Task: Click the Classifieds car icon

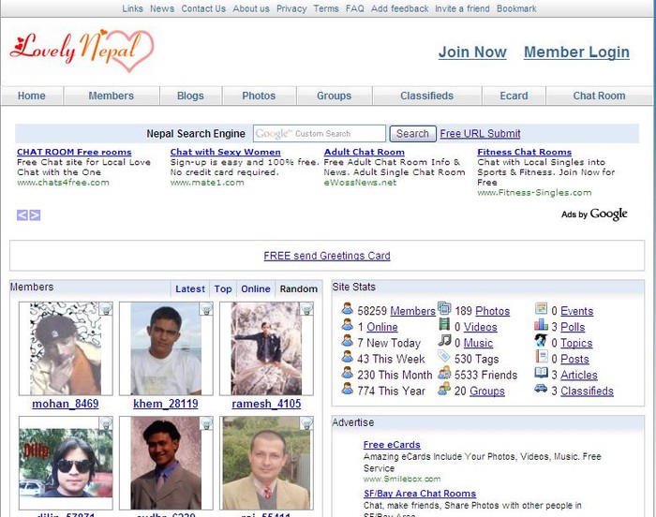Action: point(541,390)
